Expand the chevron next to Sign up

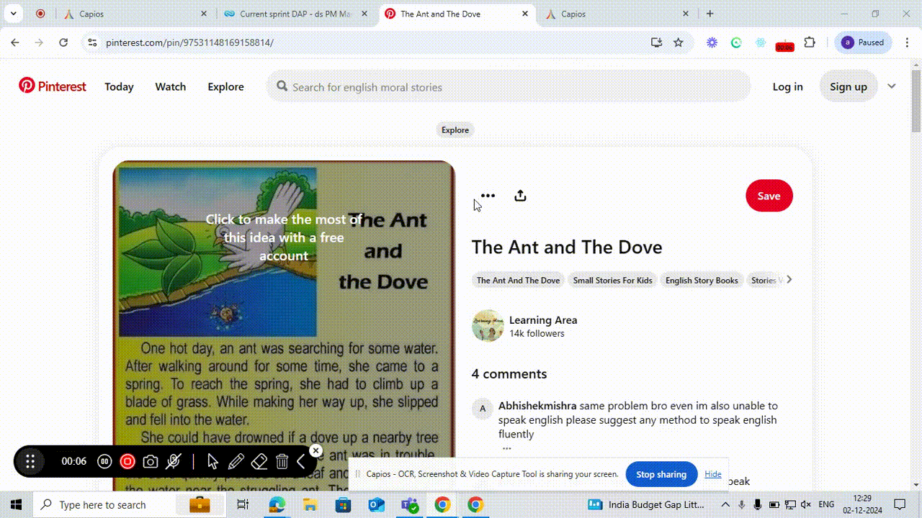(x=891, y=86)
